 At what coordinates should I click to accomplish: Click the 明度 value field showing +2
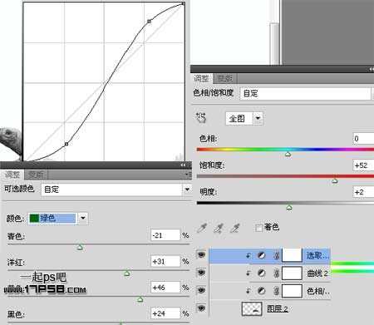point(363,192)
